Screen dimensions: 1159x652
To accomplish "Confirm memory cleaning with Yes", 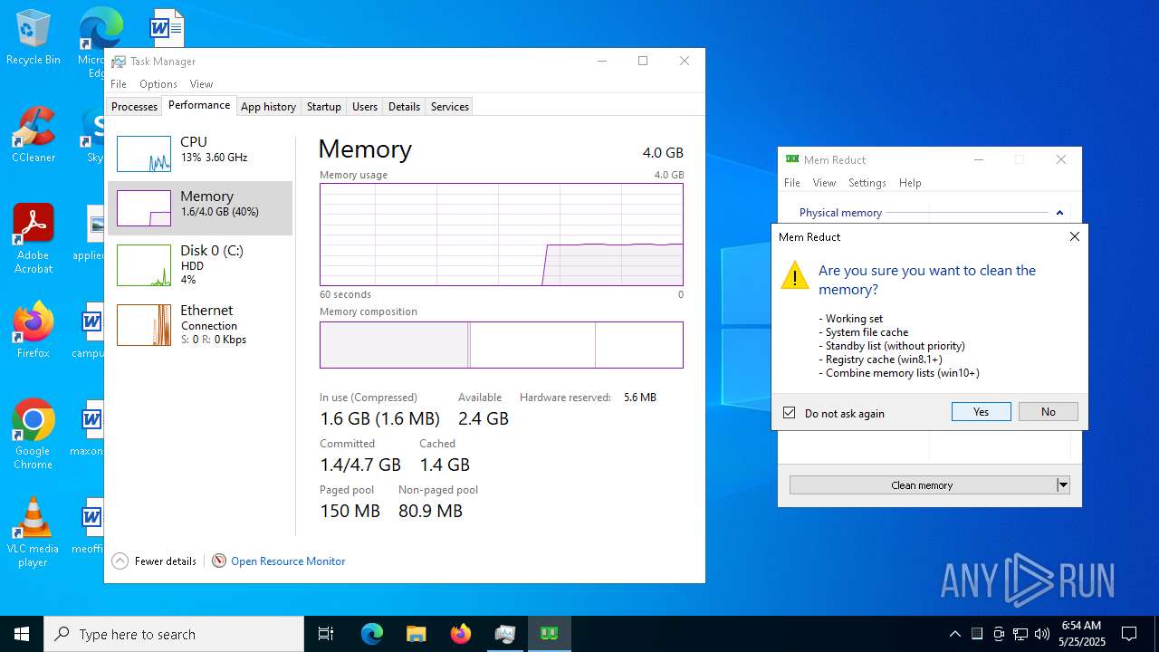I will point(982,412).
